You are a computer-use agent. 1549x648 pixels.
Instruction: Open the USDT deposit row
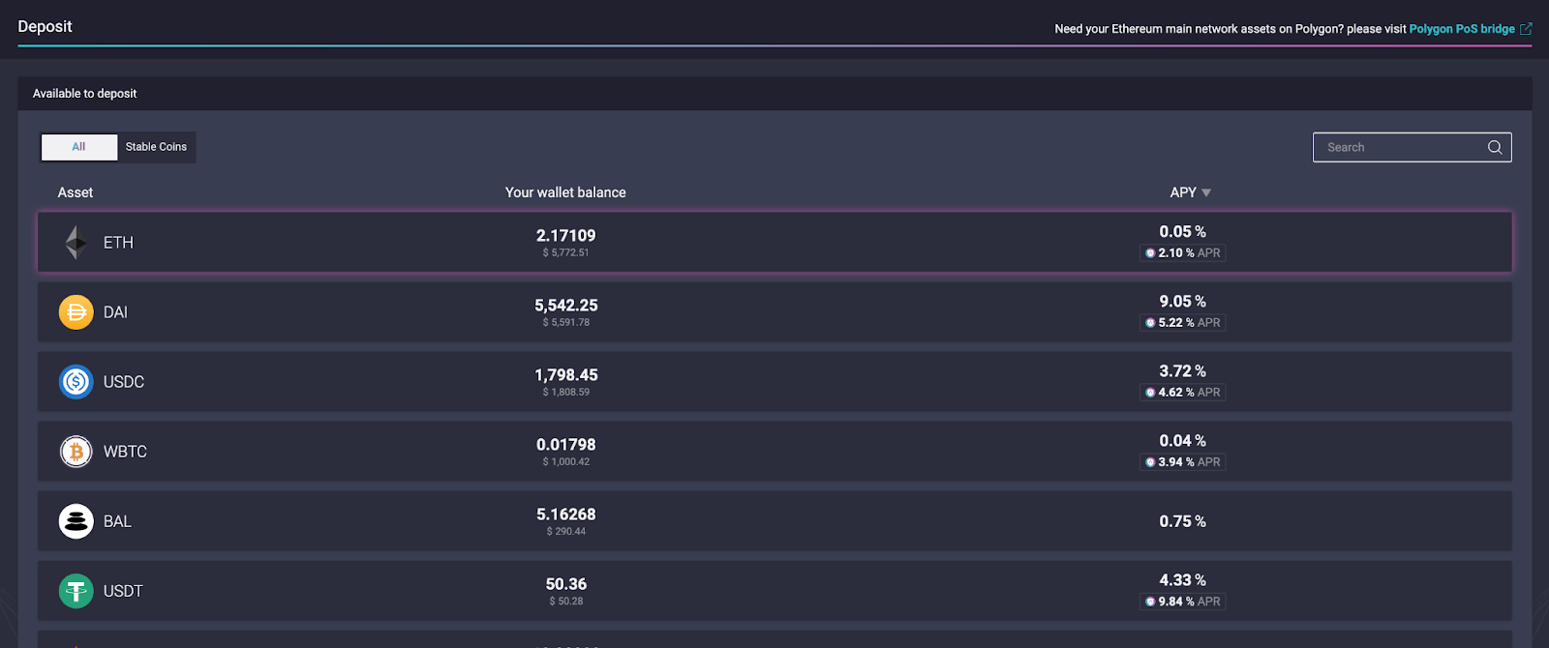[x=774, y=591]
